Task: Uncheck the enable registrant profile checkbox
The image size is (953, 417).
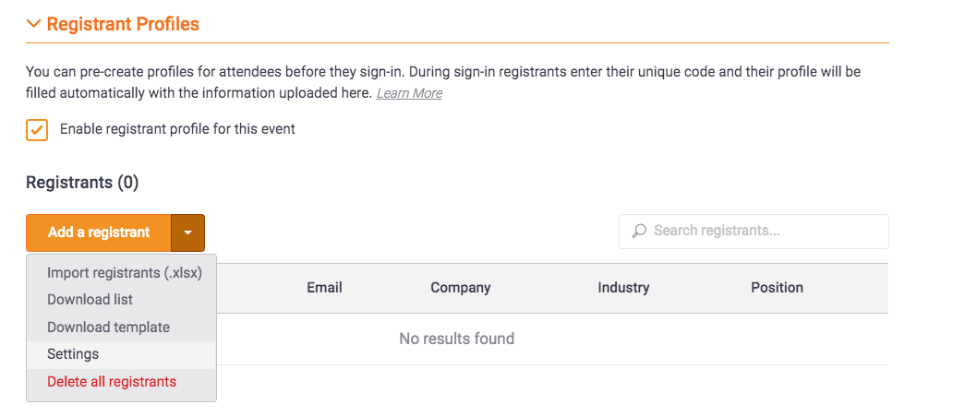Action: [37, 130]
